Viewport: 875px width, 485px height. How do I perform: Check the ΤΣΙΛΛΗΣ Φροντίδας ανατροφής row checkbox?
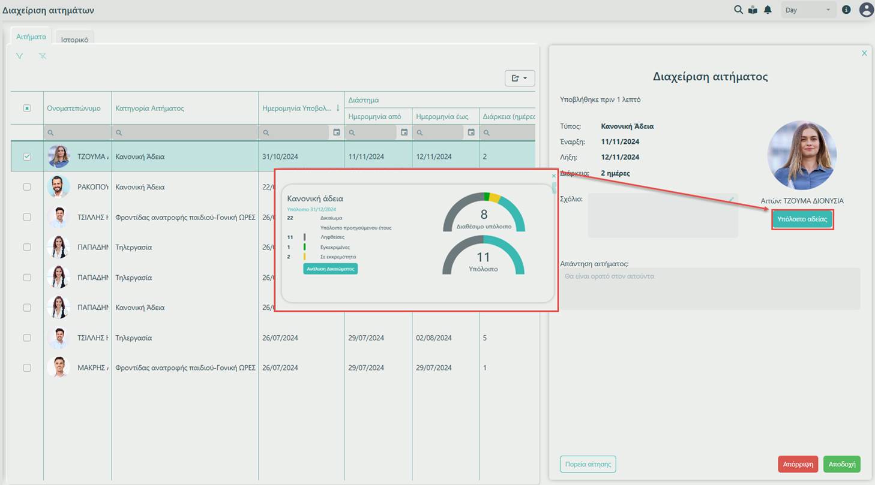(x=27, y=217)
